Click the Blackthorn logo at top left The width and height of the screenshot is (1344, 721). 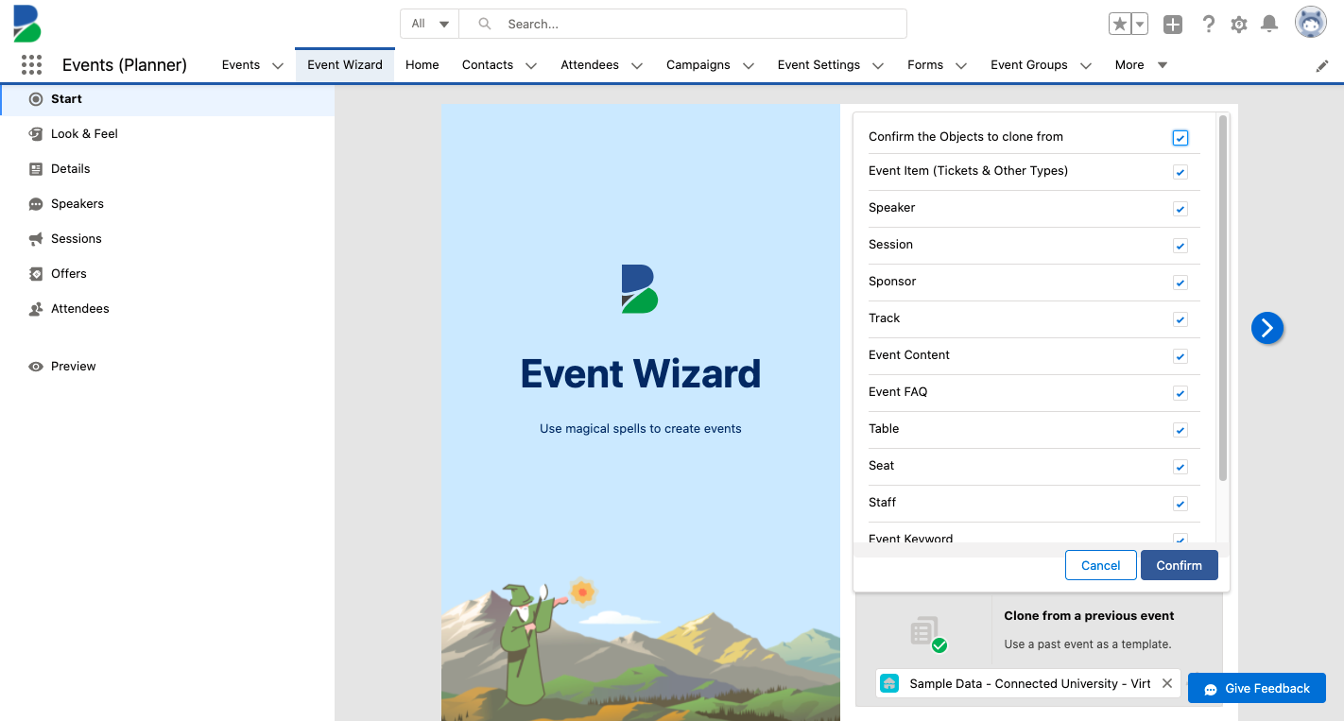click(x=27, y=23)
